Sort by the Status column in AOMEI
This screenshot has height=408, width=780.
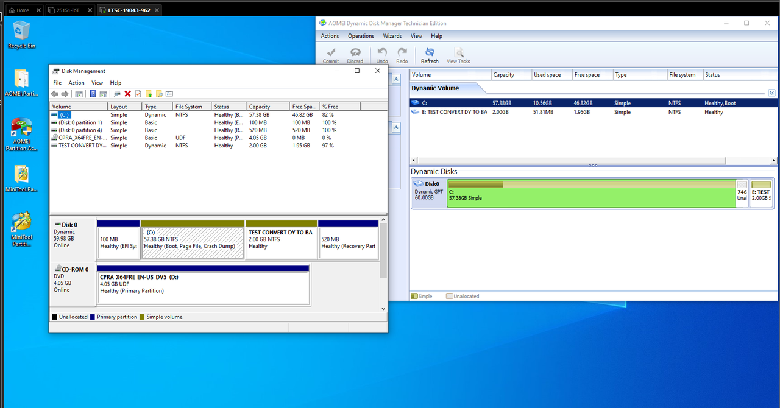[740, 75]
